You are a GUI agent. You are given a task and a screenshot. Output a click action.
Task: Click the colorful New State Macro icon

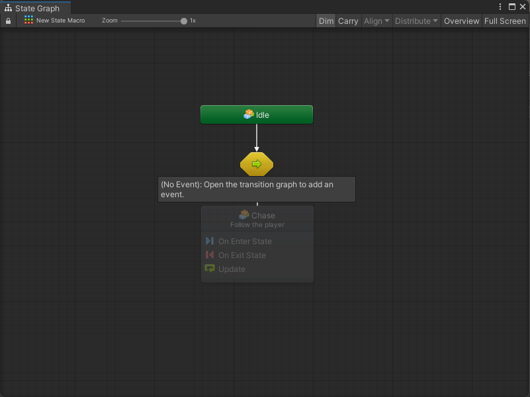(x=28, y=21)
